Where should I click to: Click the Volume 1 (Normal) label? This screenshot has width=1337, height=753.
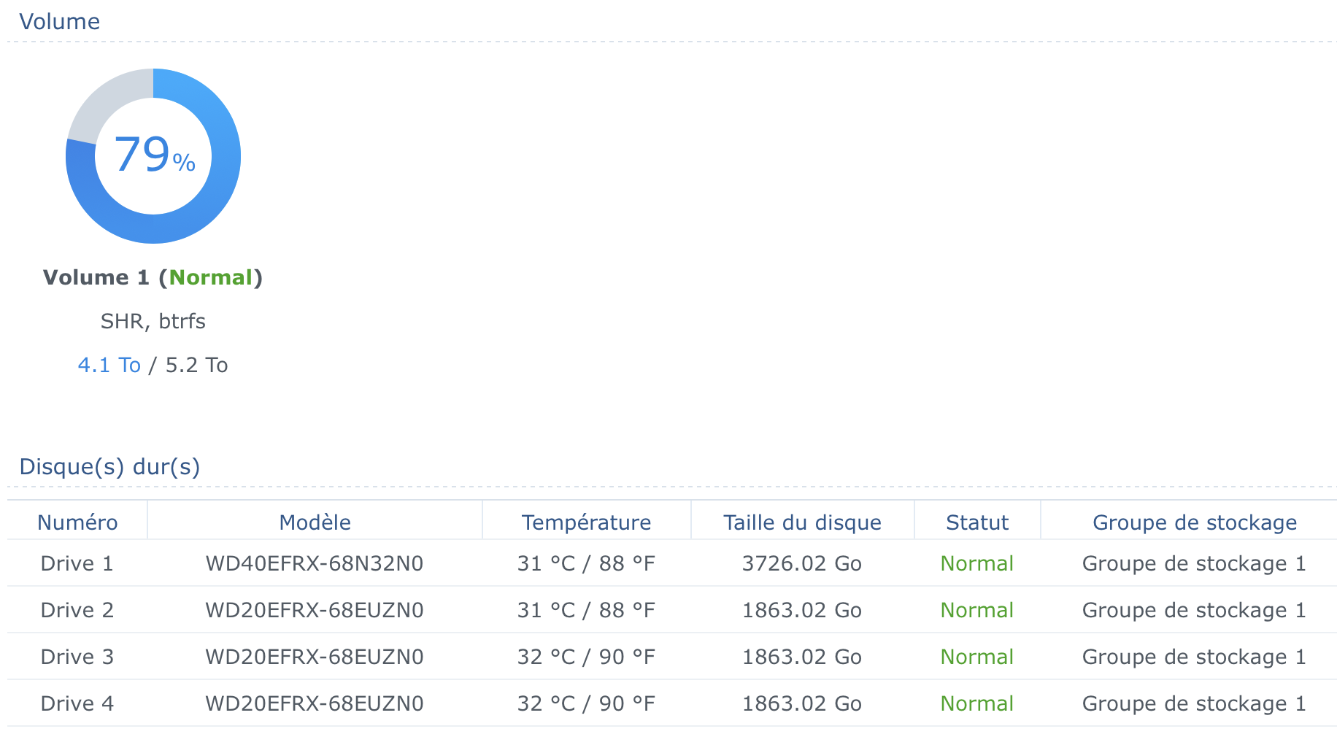[153, 277]
